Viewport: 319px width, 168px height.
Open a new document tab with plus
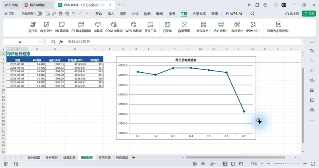click(x=119, y=5)
